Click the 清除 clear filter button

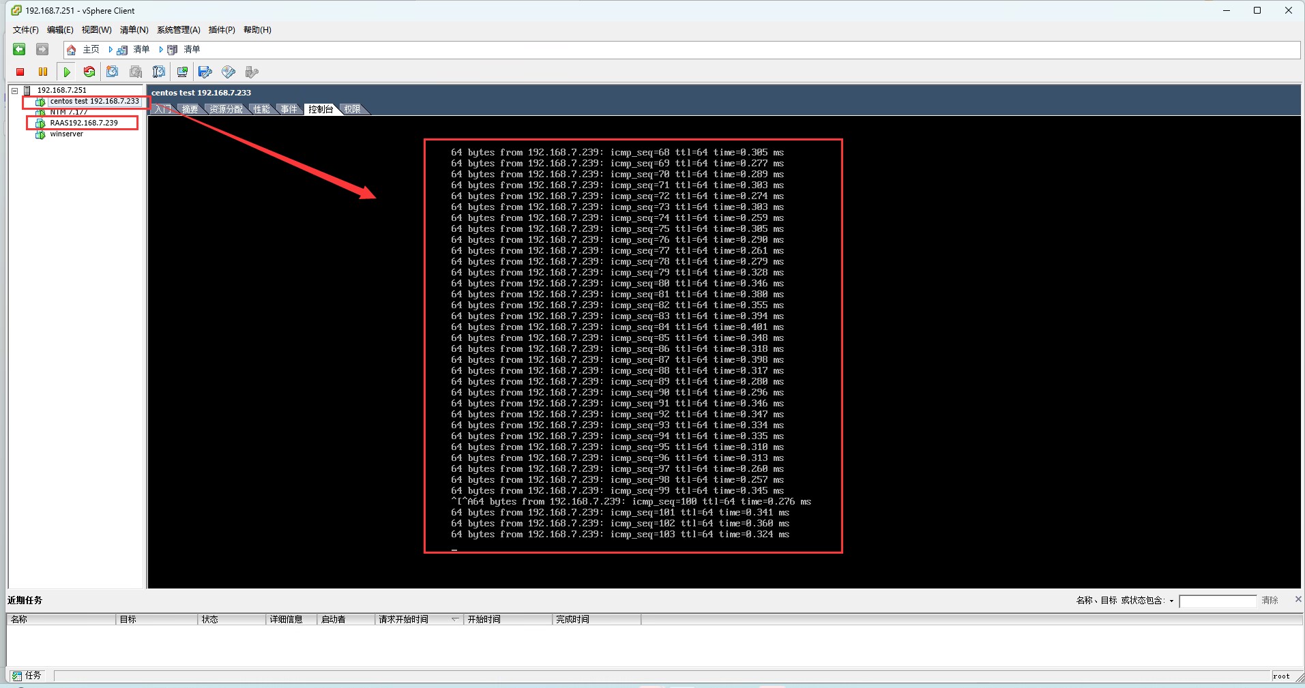(1270, 600)
